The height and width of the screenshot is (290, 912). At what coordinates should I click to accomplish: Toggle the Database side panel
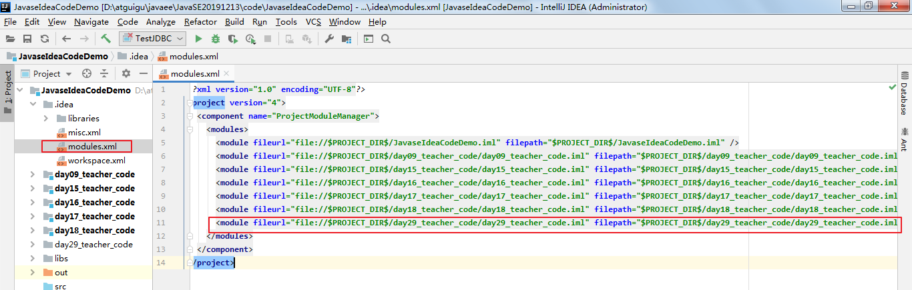click(905, 93)
